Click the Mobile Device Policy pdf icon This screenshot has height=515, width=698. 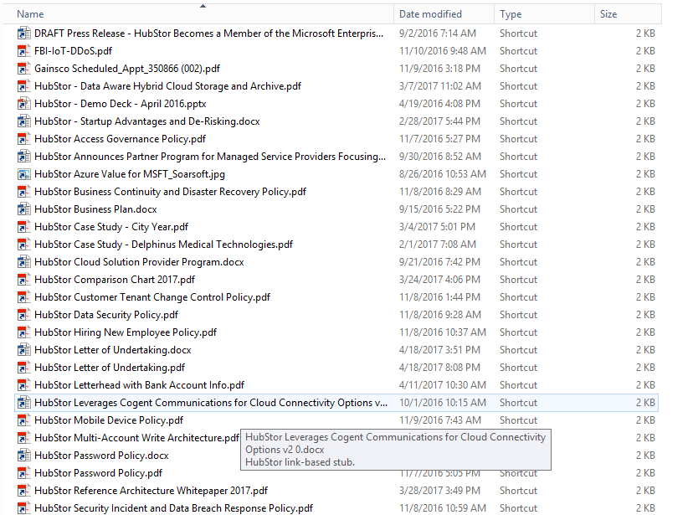[x=23, y=420]
